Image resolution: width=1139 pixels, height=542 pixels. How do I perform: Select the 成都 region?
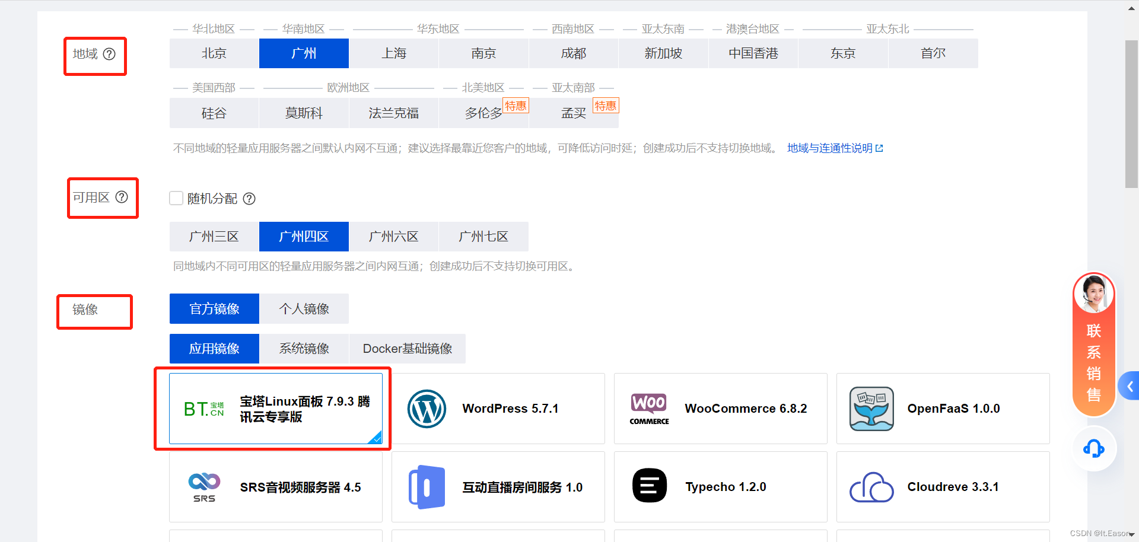click(574, 53)
